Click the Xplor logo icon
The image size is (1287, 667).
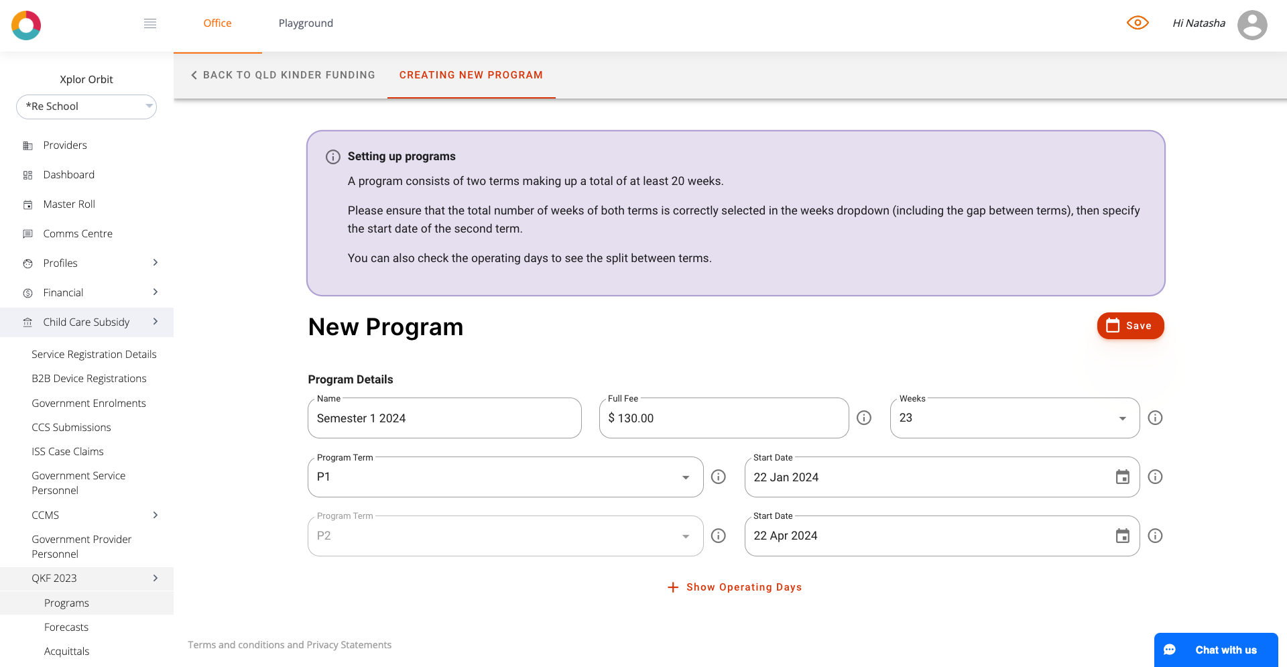26,25
